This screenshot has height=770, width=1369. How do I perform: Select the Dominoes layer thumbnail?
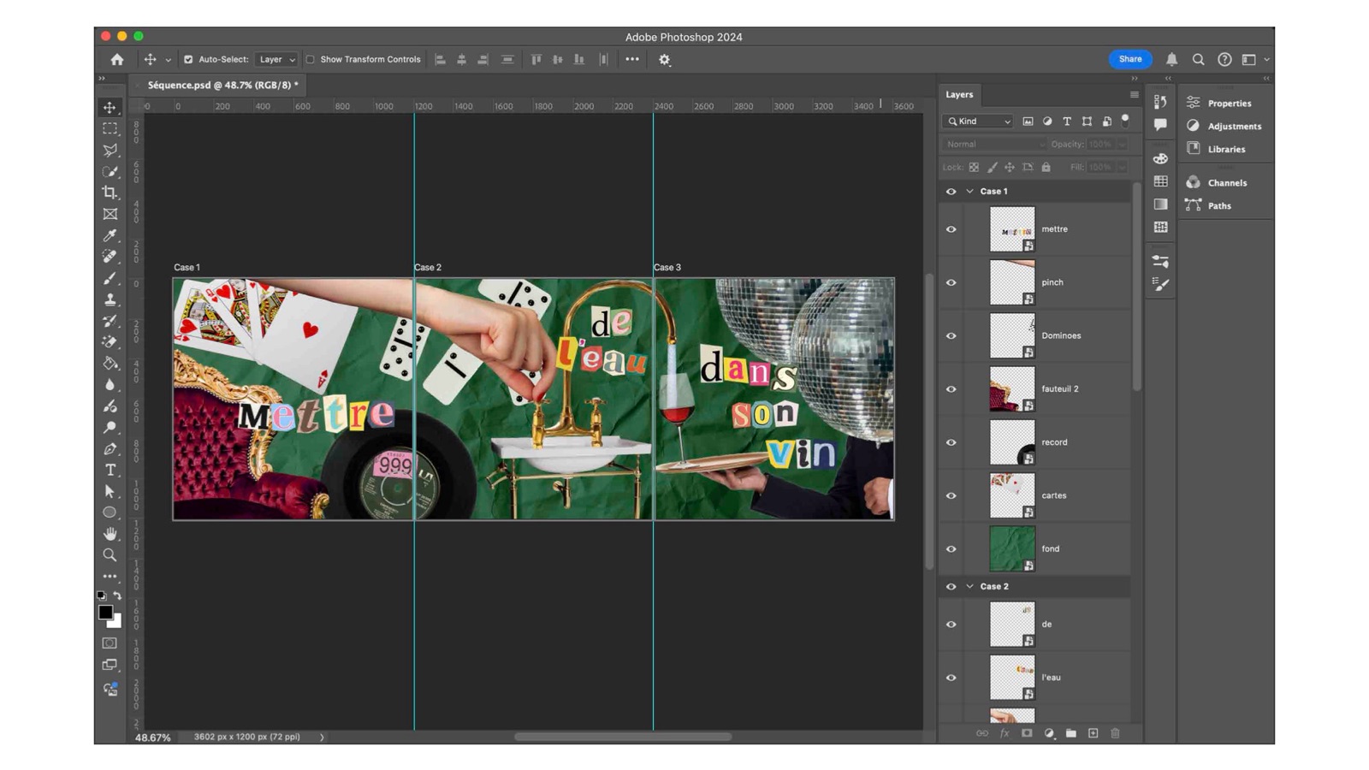tap(1012, 335)
